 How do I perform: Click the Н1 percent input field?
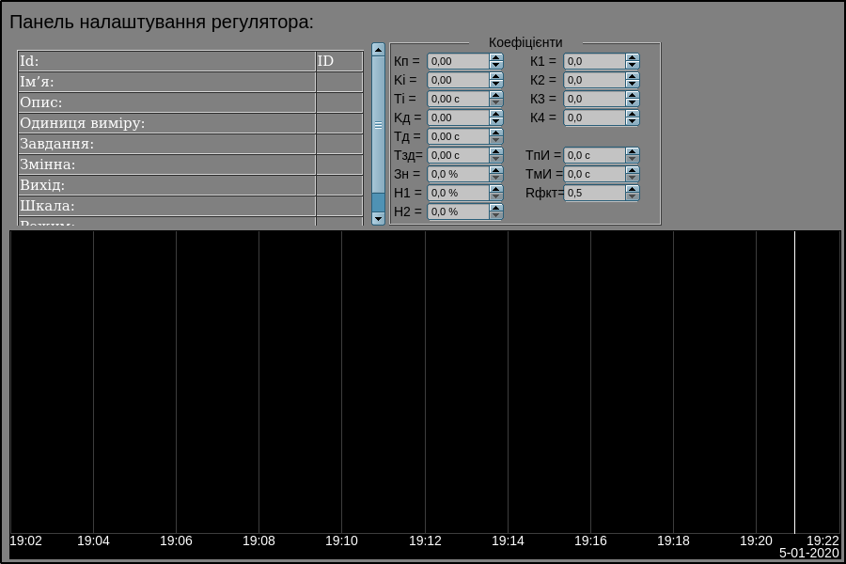tap(458, 193)
